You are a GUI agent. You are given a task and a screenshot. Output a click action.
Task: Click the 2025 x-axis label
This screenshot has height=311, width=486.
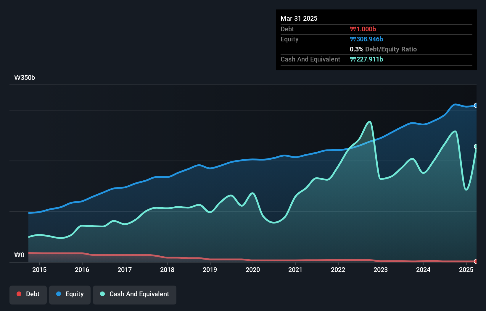pos(466,270)
